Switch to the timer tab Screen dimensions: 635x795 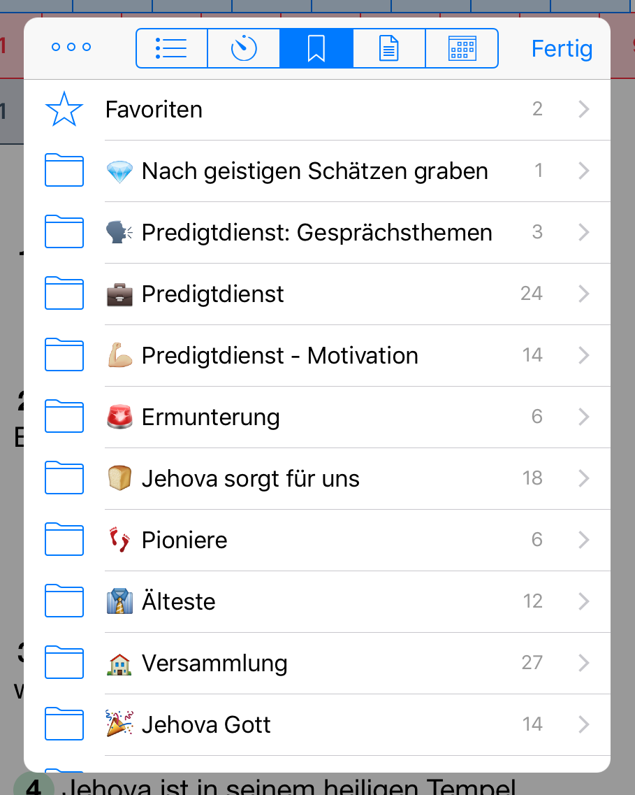click(244, 48)
